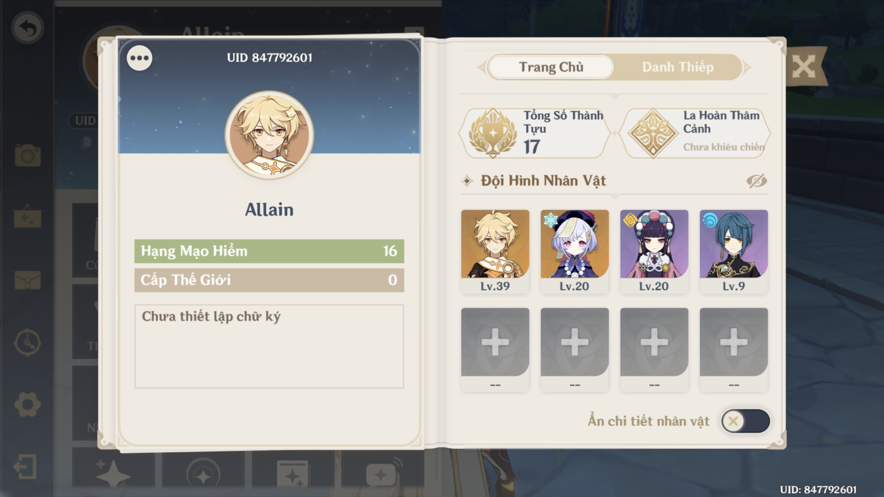Click the achievements trophy icon

493,133
